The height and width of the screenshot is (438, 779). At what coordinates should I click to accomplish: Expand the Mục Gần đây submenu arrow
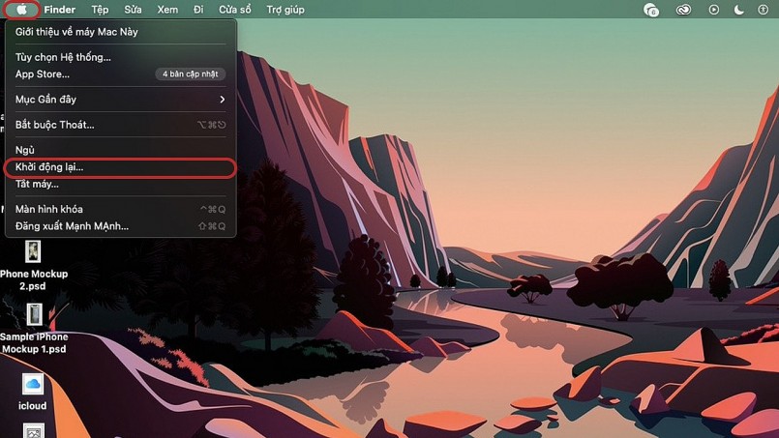click(x=222, y=100)
